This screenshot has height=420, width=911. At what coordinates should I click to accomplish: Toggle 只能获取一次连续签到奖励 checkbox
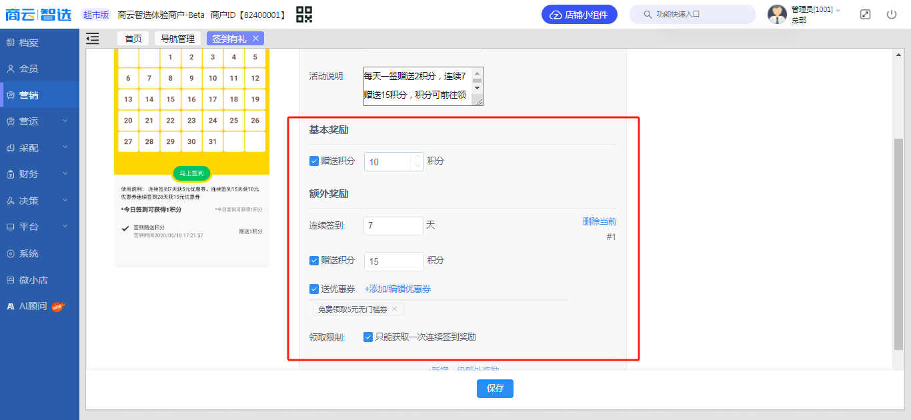pos(368,337)
